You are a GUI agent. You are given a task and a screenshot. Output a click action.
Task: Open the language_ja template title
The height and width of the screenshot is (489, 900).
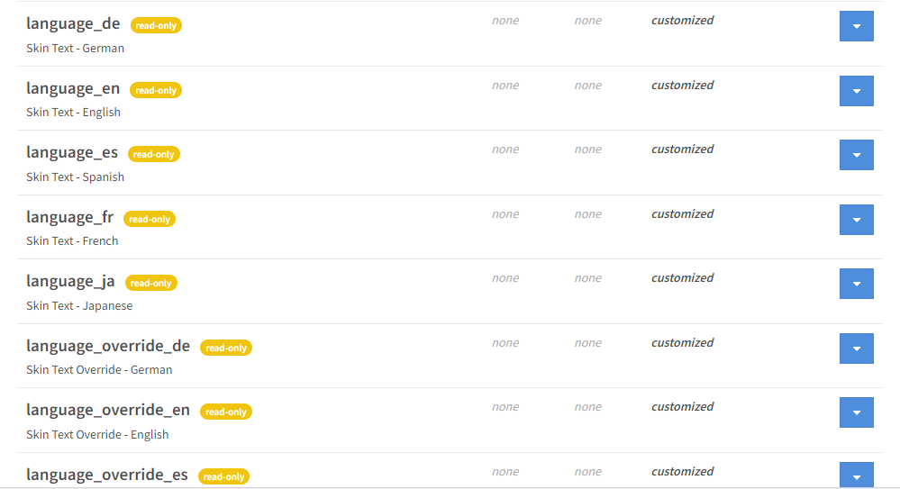coord(70,282)
